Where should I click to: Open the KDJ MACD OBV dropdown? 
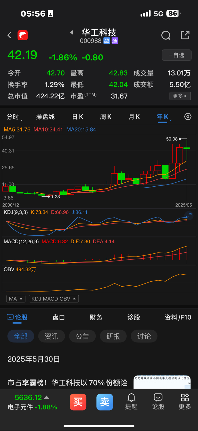(54, 299)
